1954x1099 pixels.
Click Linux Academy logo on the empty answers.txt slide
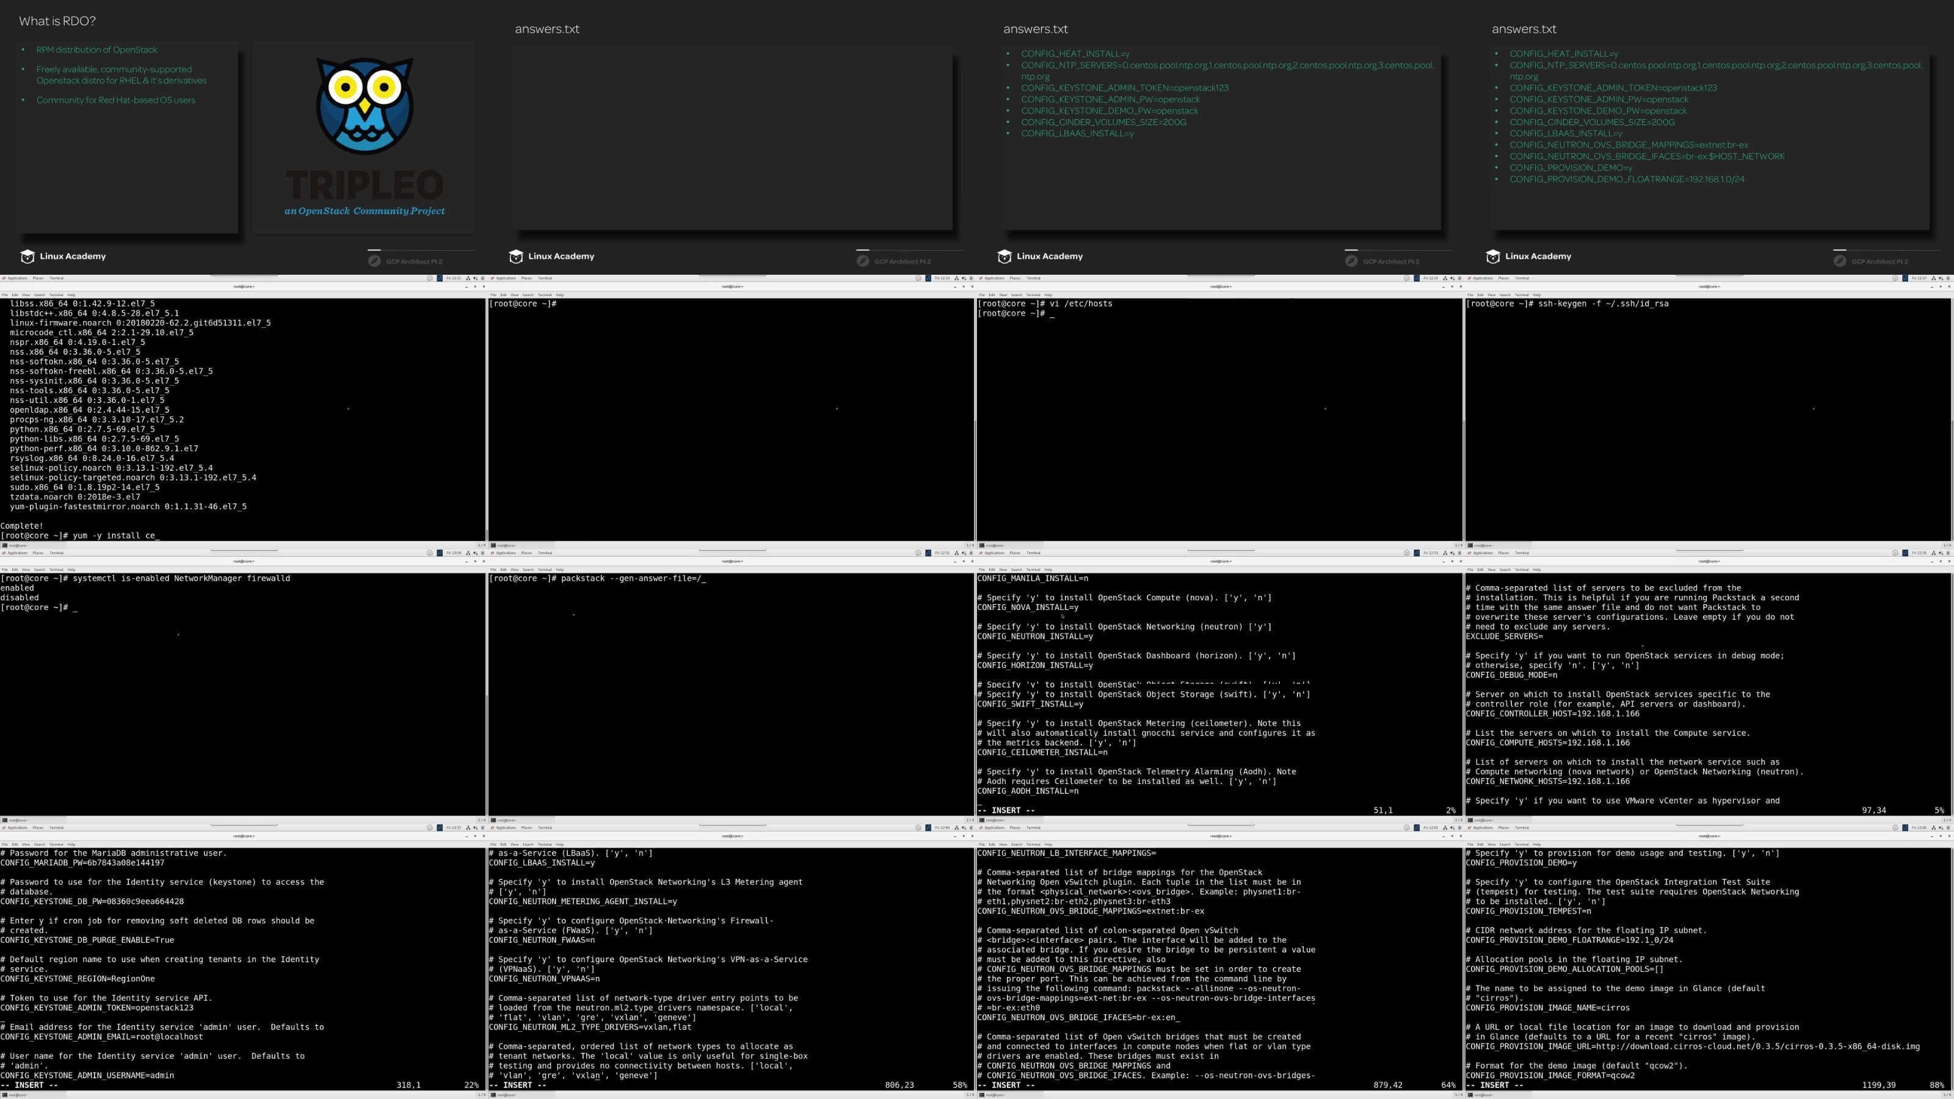coord(551,256)
